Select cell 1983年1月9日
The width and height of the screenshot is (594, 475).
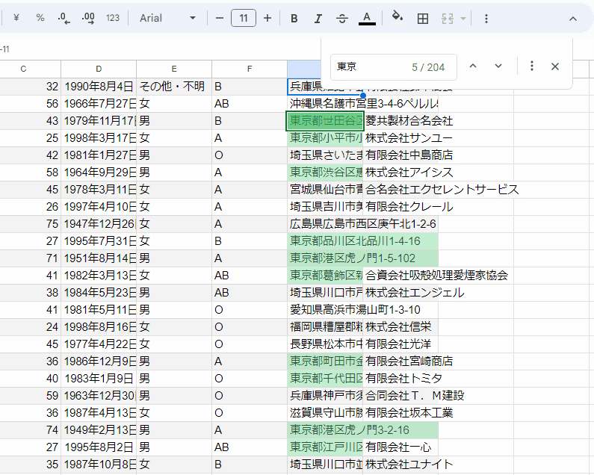(x=99, y=379)
